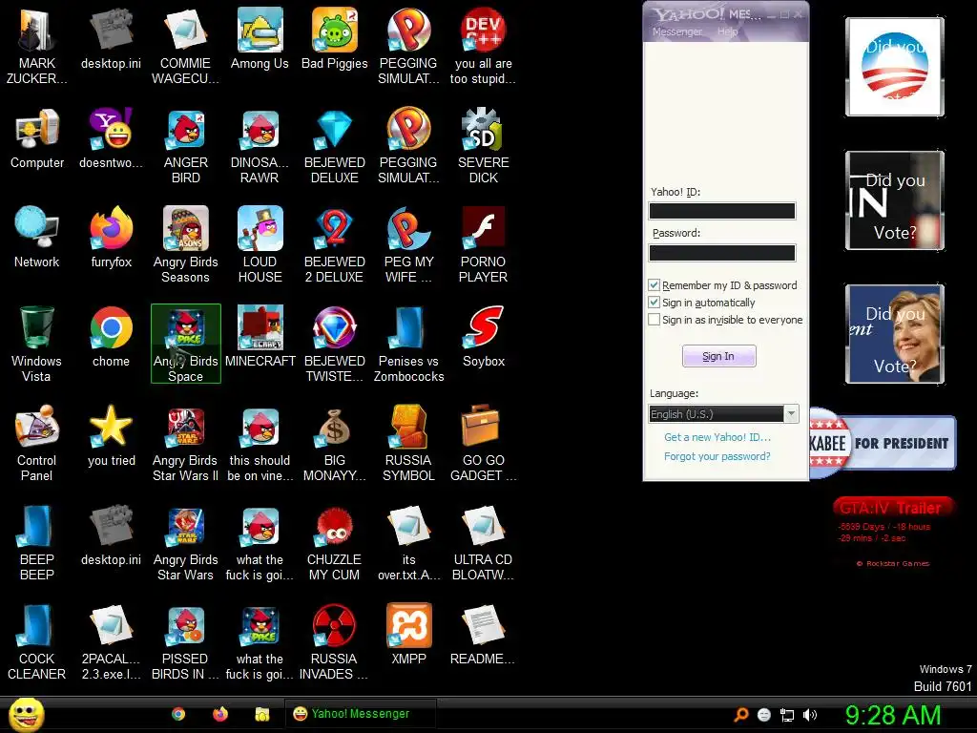Select the Windows Vista recycle bin icon

point(37,344)
